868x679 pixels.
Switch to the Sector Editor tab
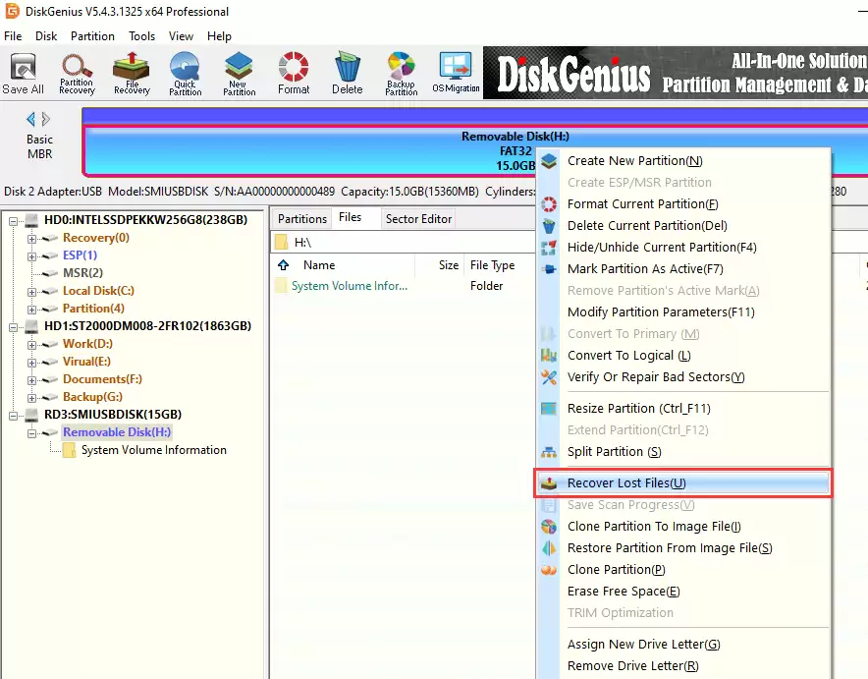point(418,218)
